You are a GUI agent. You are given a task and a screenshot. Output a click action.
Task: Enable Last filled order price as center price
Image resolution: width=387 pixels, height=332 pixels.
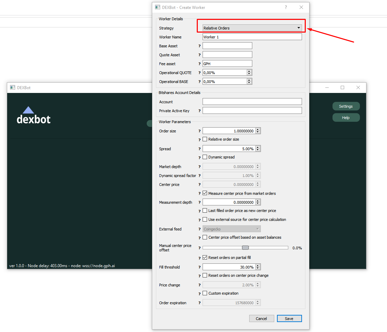pyautogui.click(x=205, y=211)
